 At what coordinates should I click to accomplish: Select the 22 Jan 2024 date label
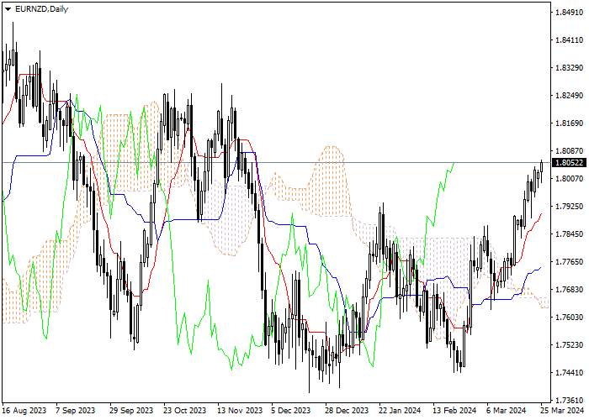click(400, 410)
